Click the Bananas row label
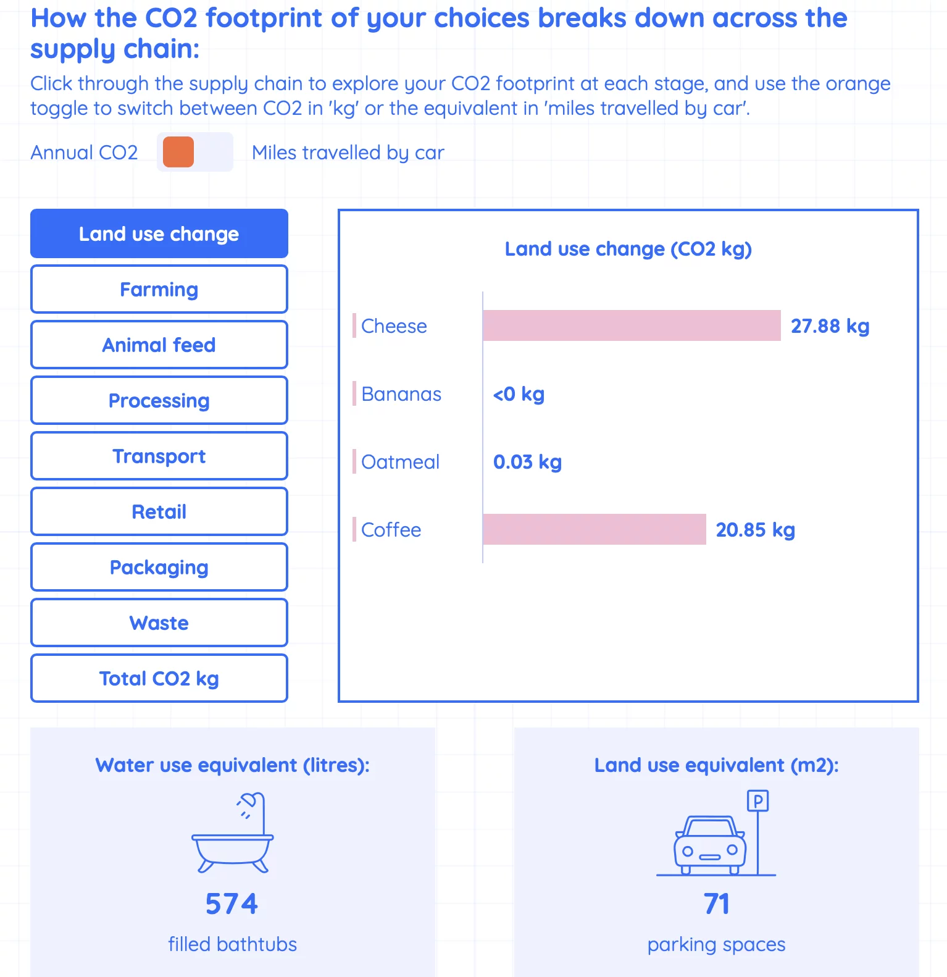Image resolution: width=947 pixels, height=977 pixels. tap(401, 394)
